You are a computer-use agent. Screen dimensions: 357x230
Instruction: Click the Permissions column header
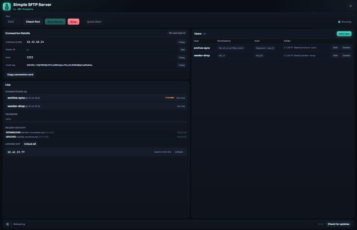coord(224,41)
